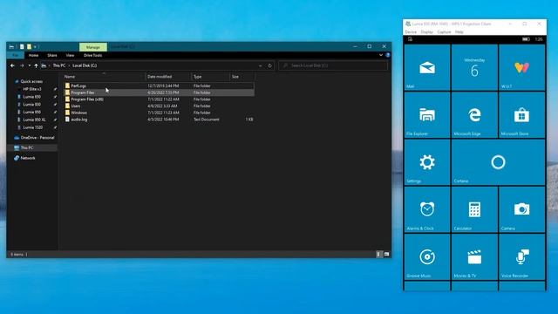Image resolution: width=558 pixels, height=314 pixels.
Task: Click This PC in the address breadcrumb
Action: (59, 65)
